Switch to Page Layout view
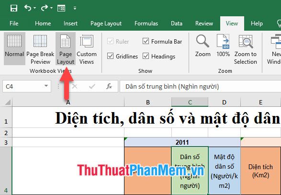Viewport: 281px width, 195px height. click(66, 48)
